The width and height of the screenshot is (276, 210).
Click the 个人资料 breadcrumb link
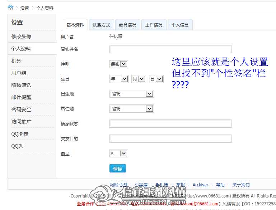pyautogui.click(x=45, y=8)
